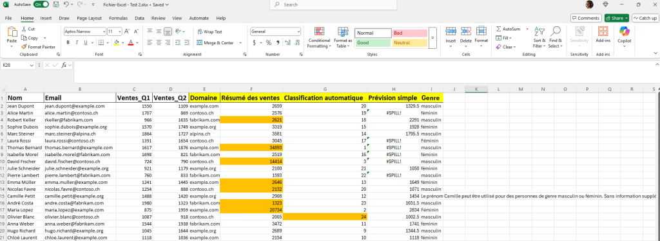Cut the selection with the scissors icon
This screenshot has width=660, height=241.
(28, 29)
